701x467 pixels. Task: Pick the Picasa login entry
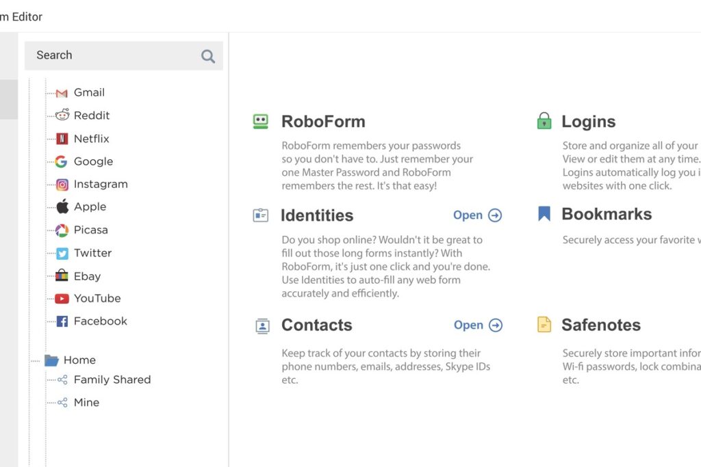[91, 230]
